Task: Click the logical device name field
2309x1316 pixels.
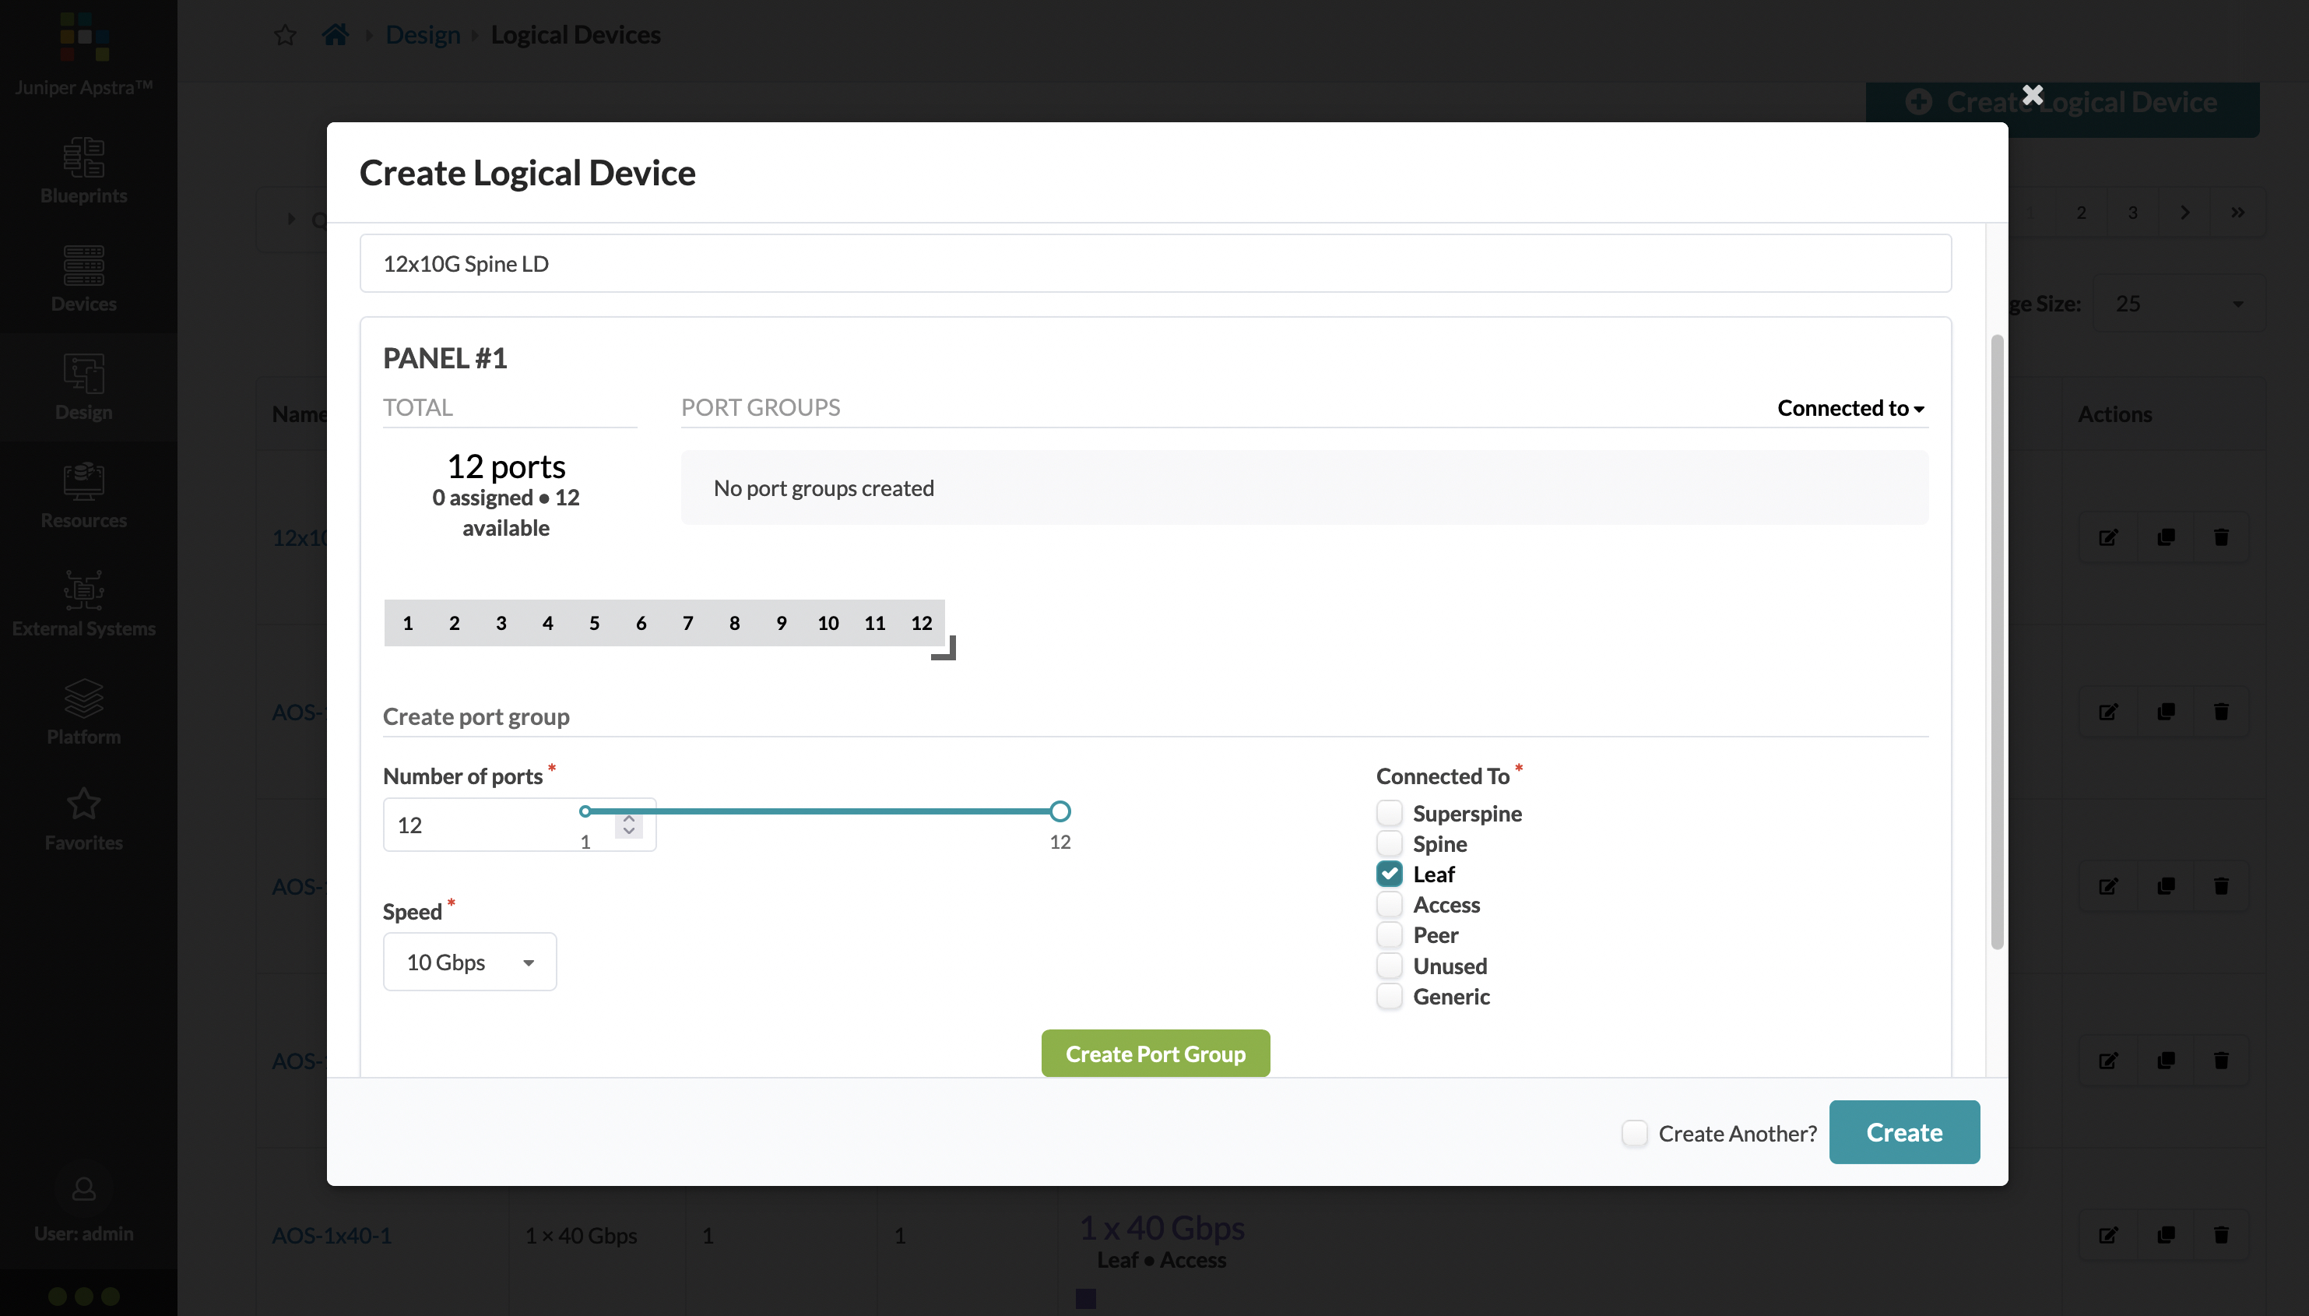Action: click(1155, 263)
